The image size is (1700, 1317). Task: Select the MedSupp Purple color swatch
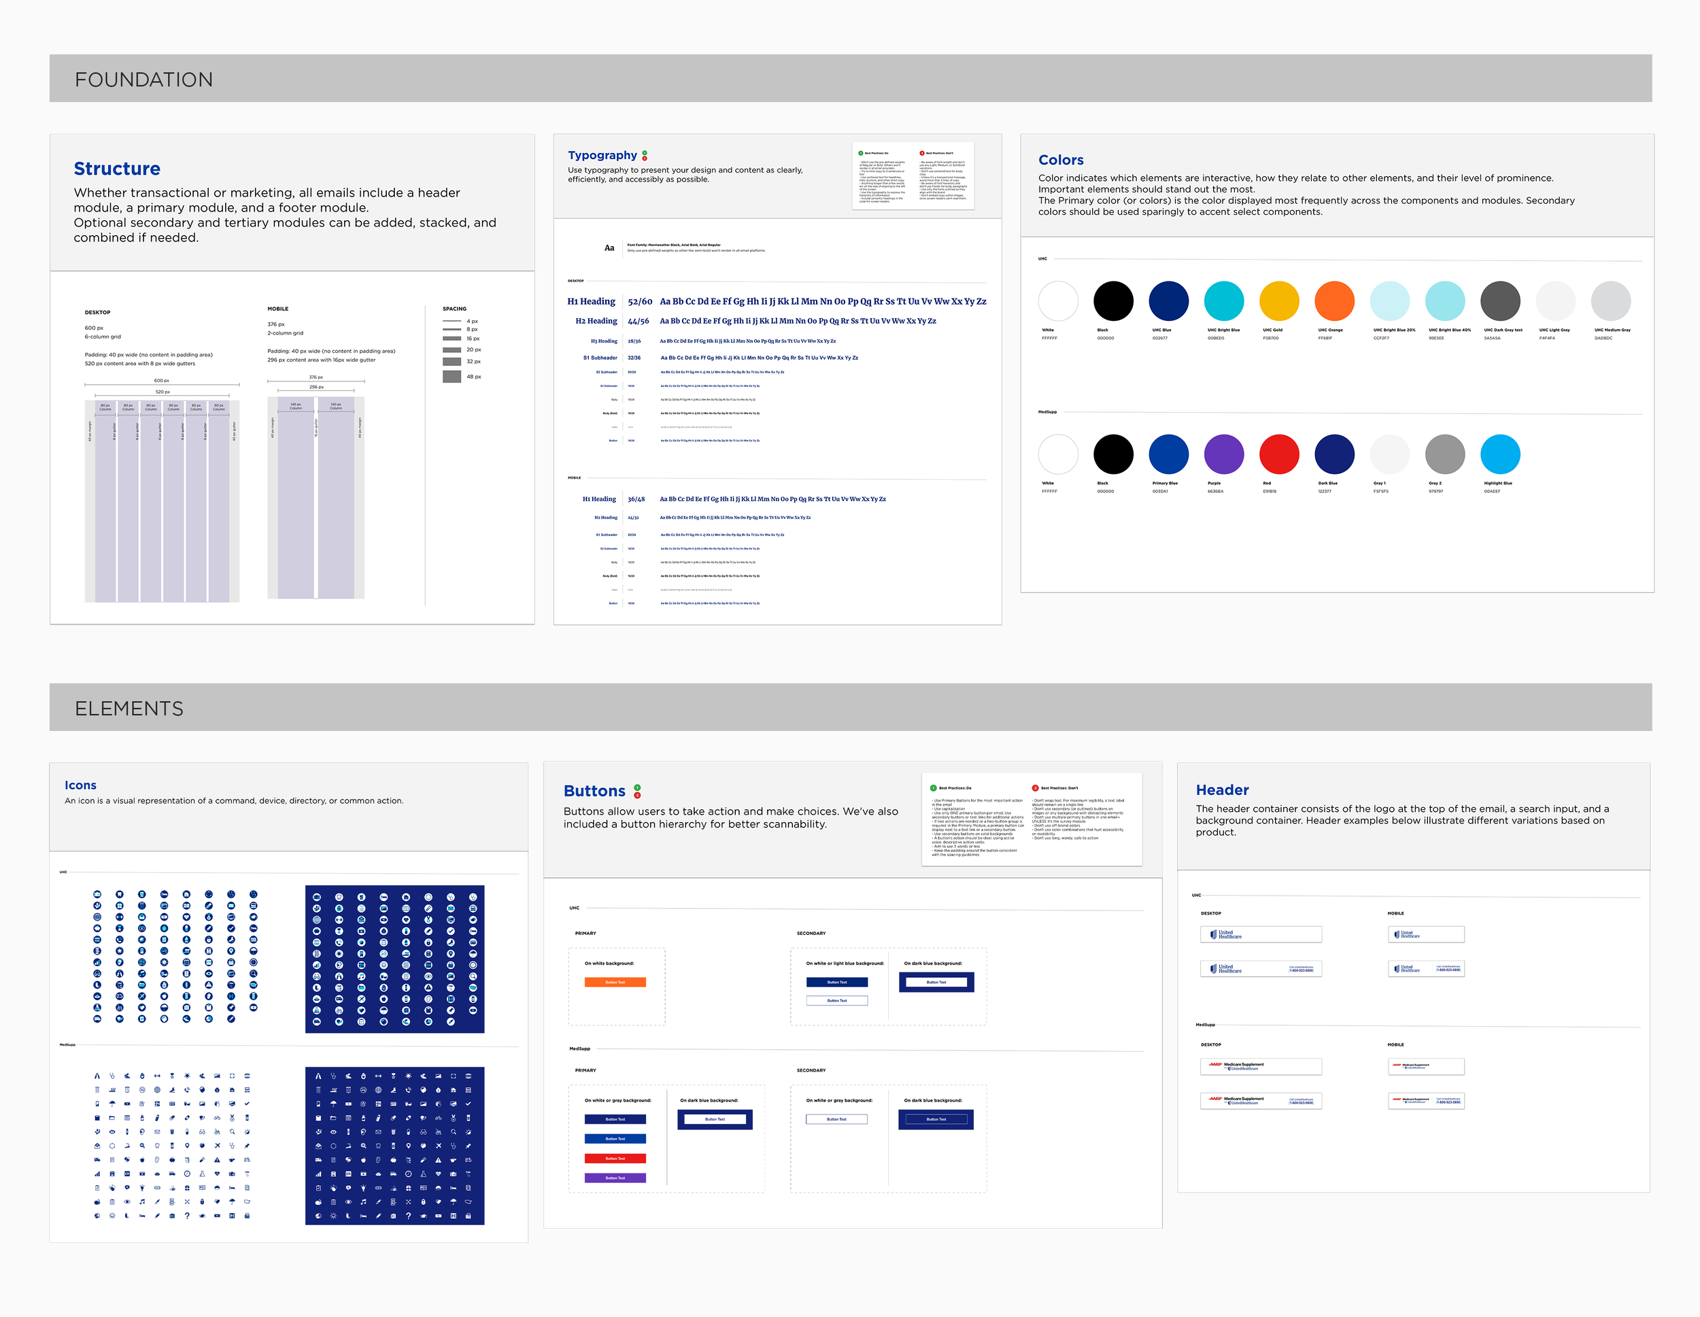point(1223,454)
